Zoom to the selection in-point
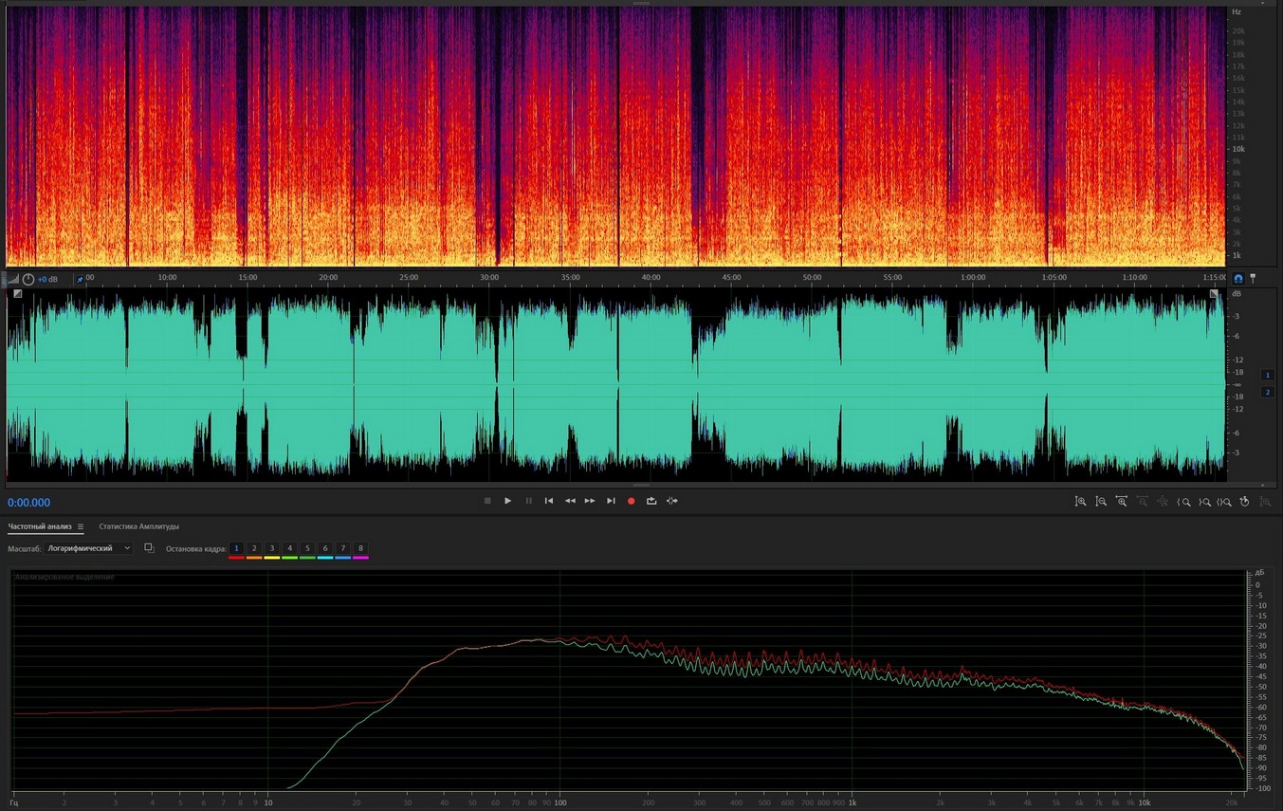This screenshot has width=1283, height=811. click(1184, 502)
